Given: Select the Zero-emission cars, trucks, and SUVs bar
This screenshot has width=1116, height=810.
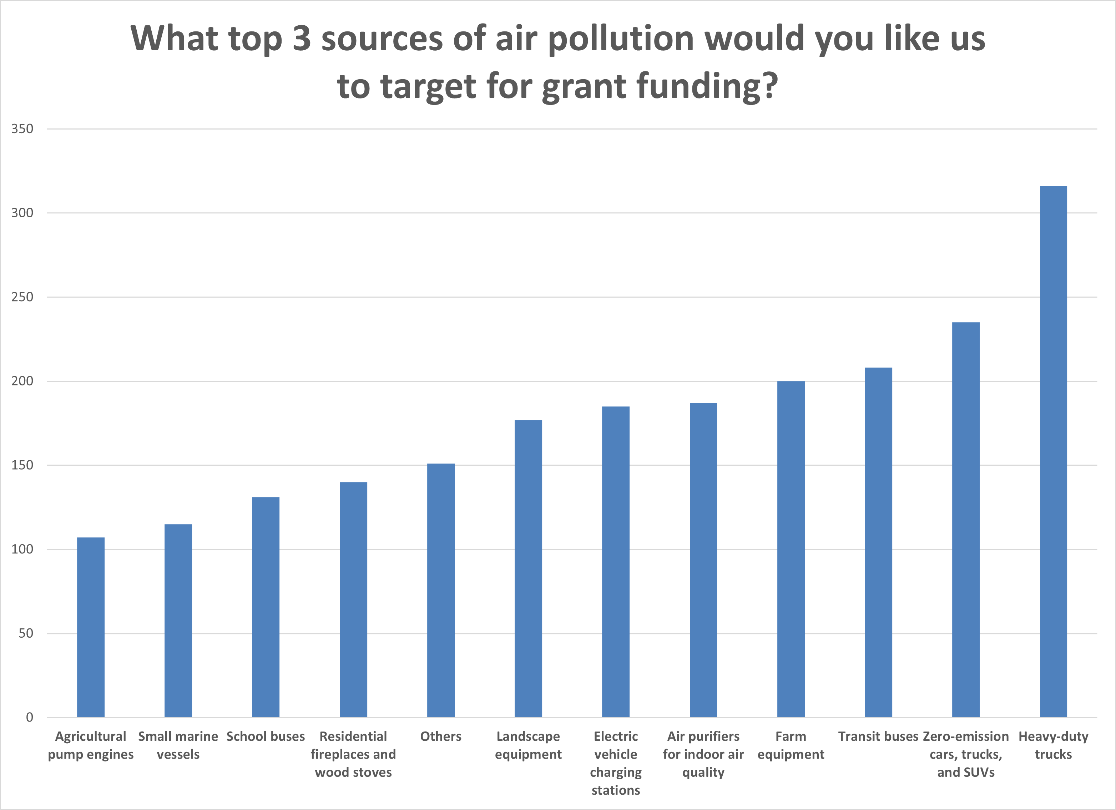Looking at the screenshot, I should [x=965, y=519].
